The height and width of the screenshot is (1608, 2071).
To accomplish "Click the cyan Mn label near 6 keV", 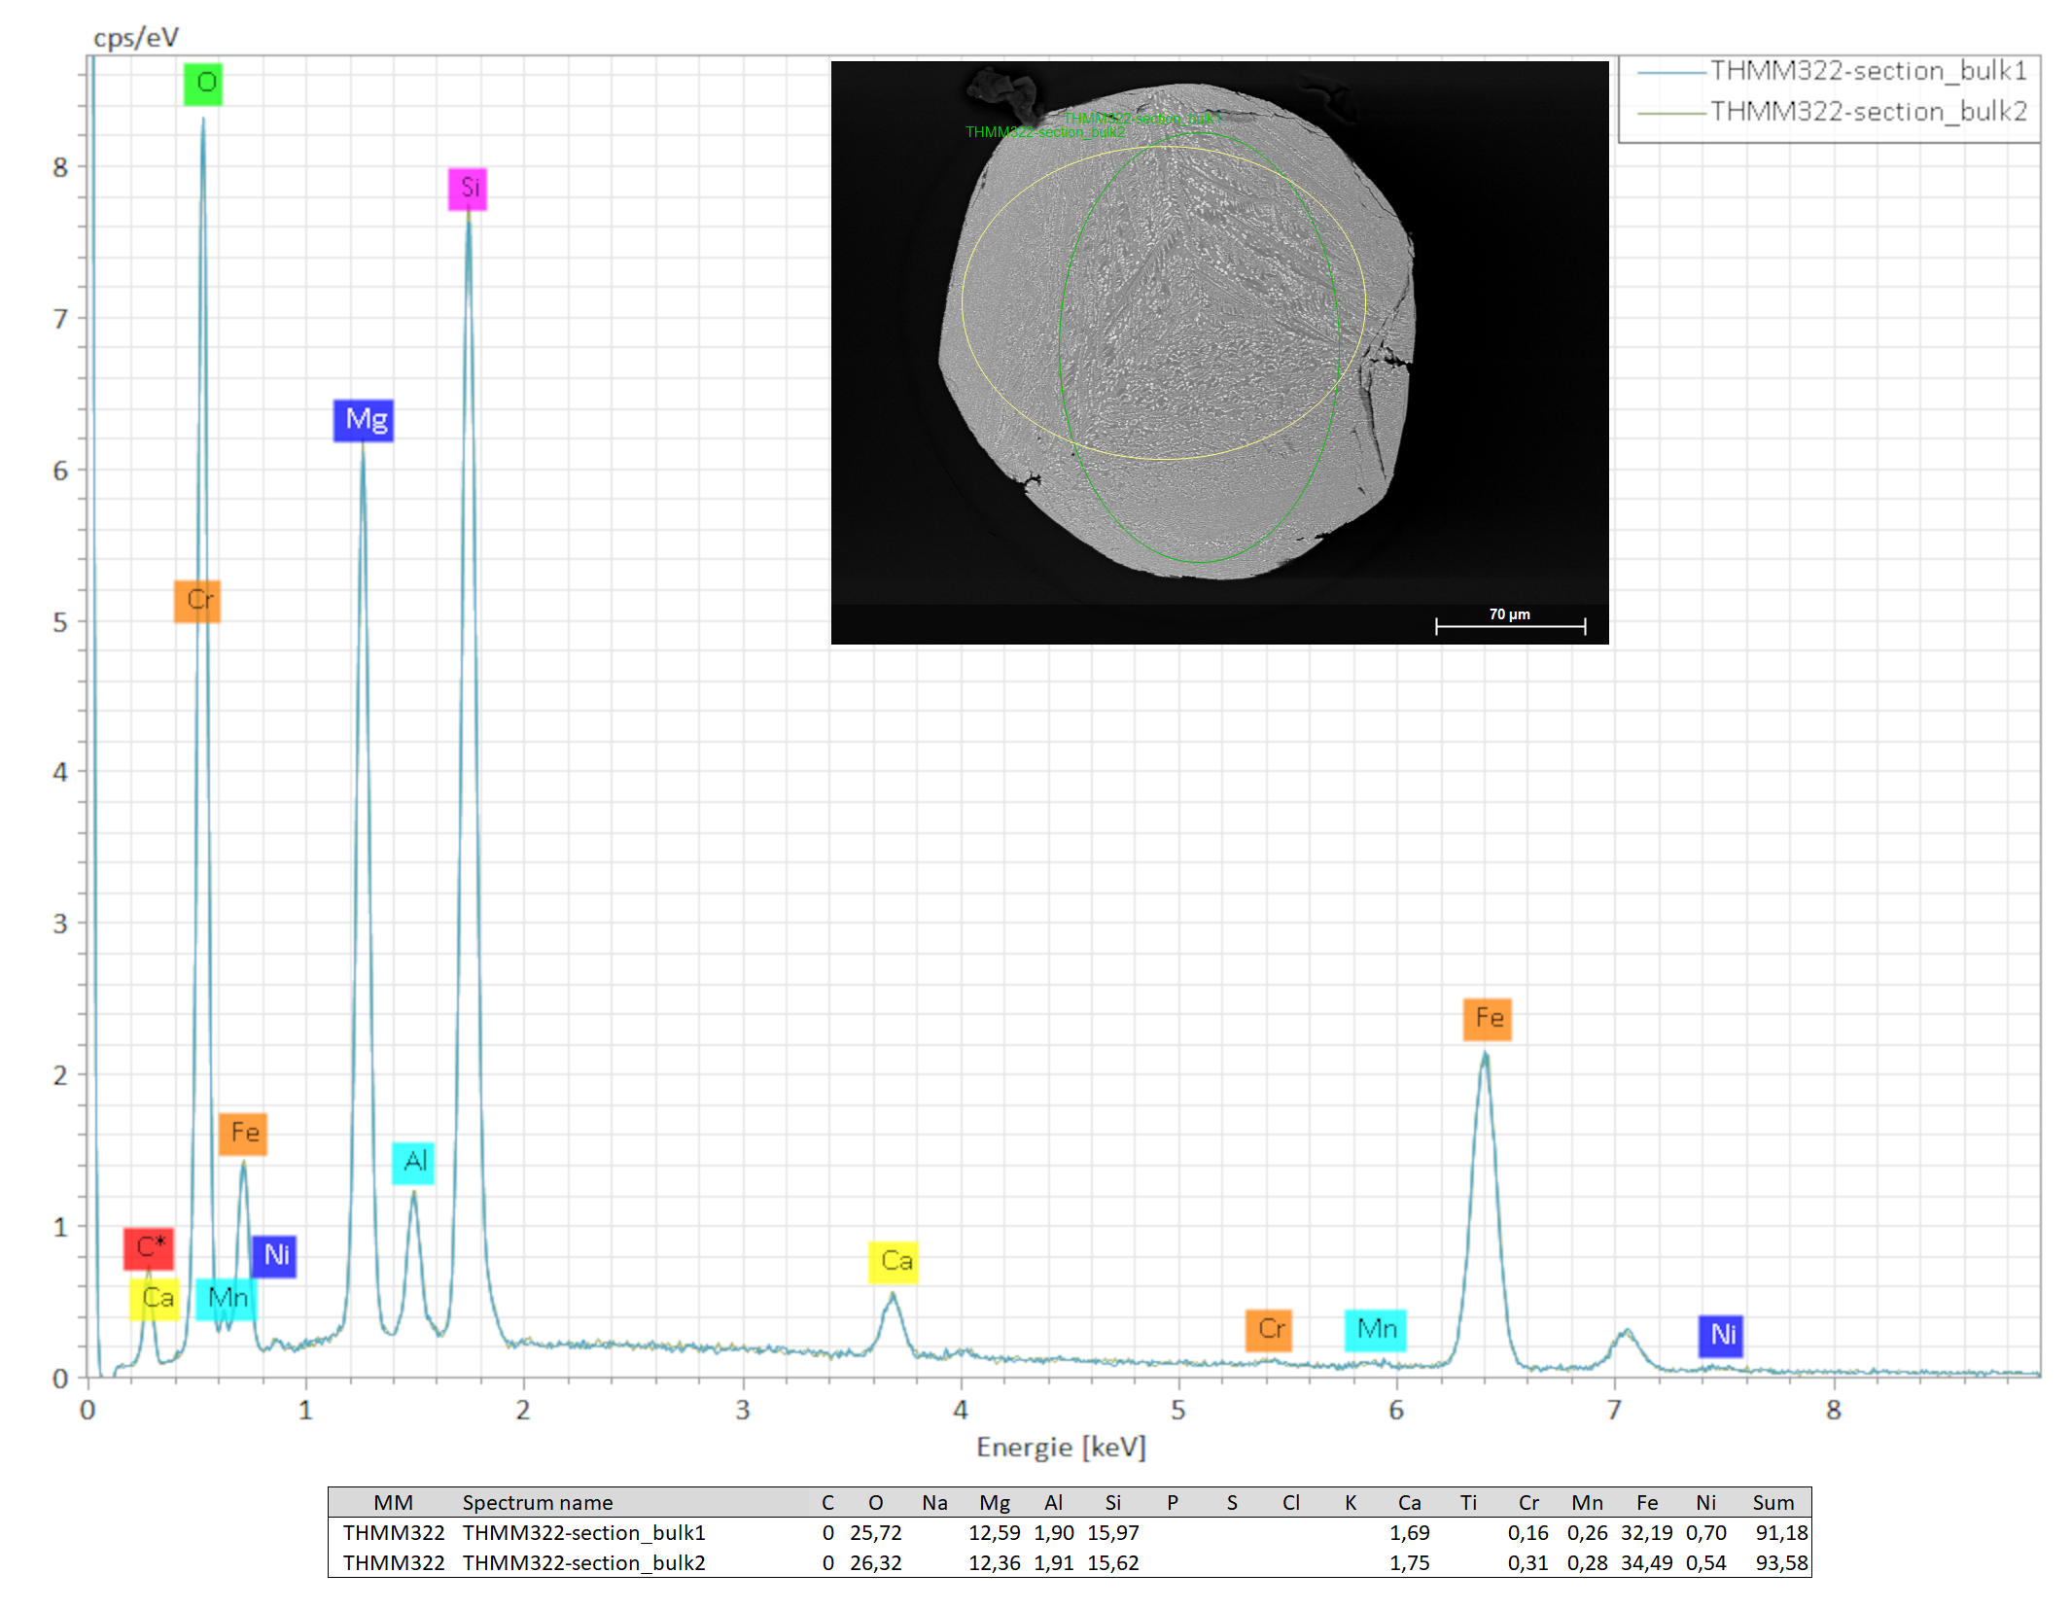I will [x=1375, y=1330].
